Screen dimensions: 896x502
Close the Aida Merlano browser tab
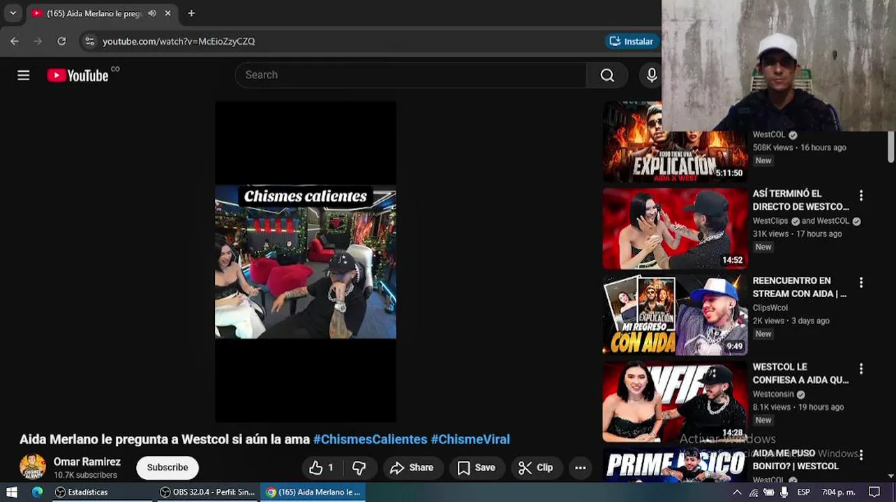point(167,13)
